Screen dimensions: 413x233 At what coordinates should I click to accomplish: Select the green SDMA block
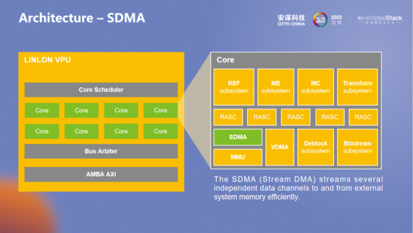pos(238,137)
